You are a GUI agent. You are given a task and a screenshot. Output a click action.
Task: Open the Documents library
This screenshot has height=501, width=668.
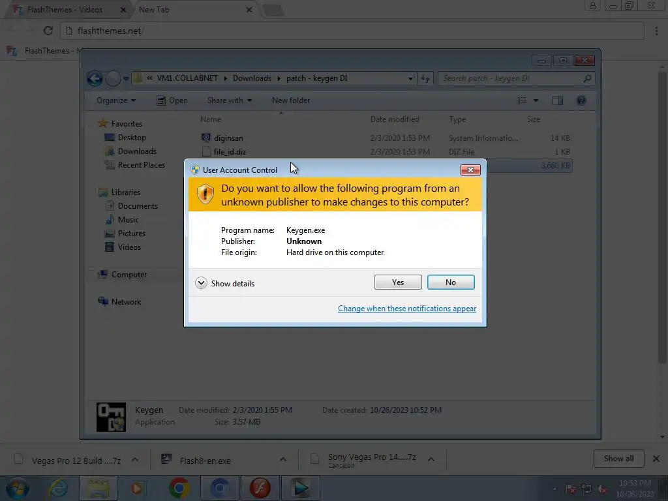[138, 205]
